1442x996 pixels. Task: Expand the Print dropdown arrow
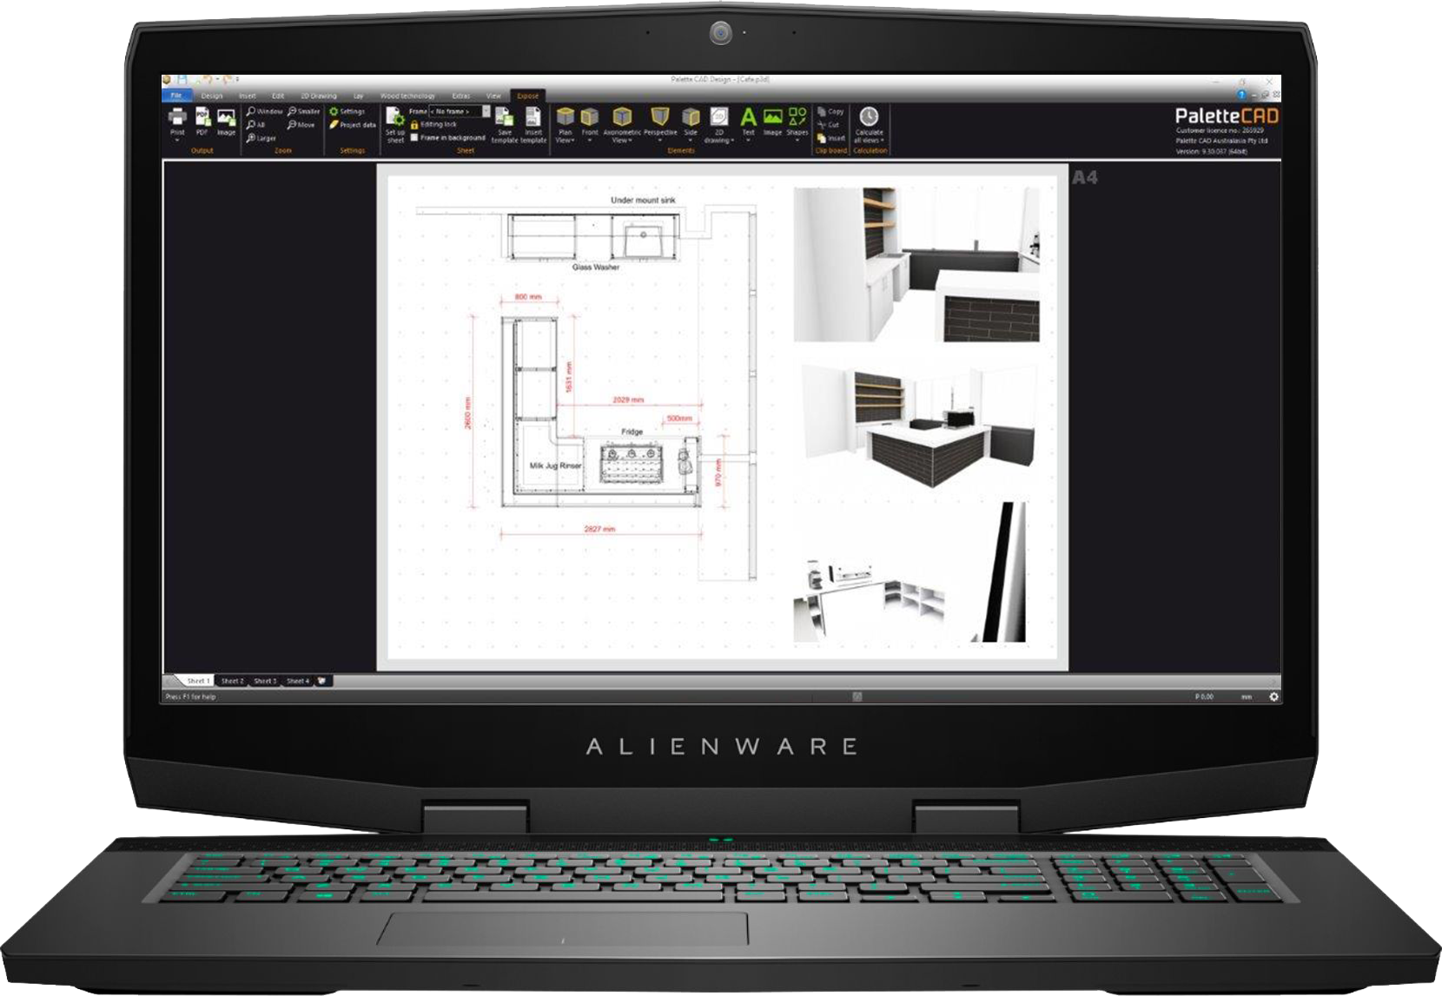click(177, 141)
